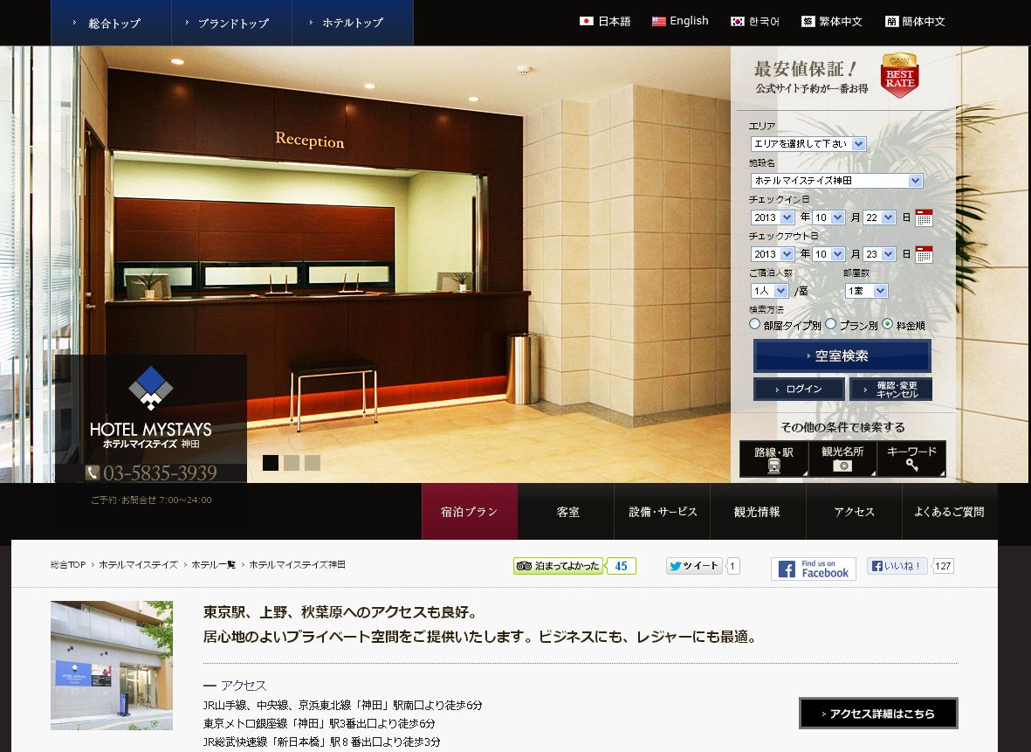Select 簡体中文 language option
1031x752 pixels.
[915, 21]
